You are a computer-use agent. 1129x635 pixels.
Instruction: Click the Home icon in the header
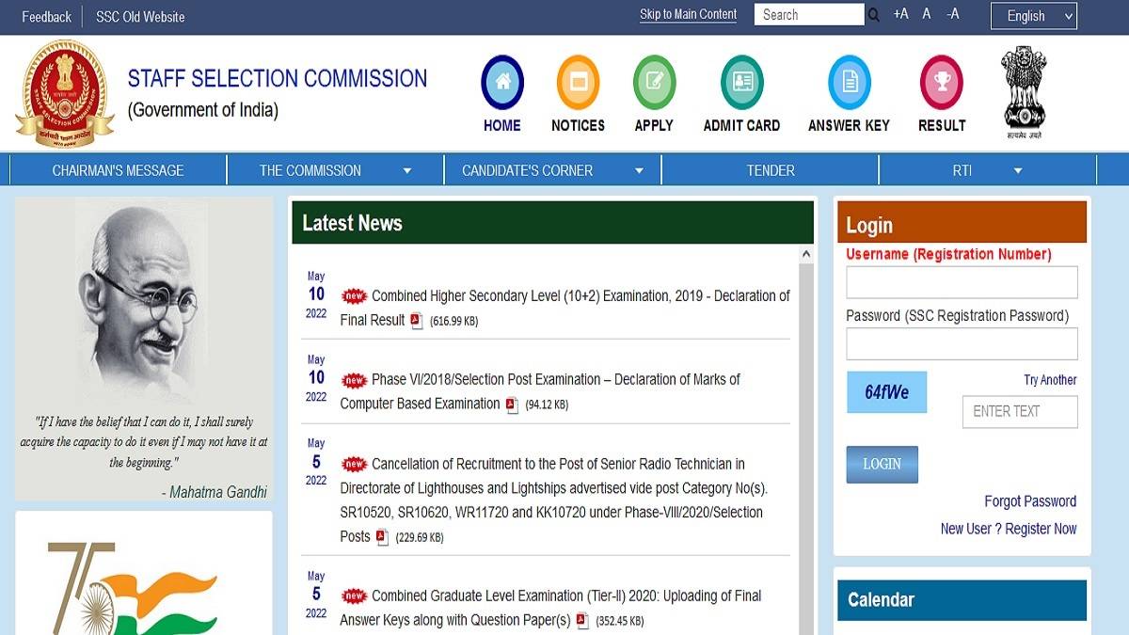[501, 83]
